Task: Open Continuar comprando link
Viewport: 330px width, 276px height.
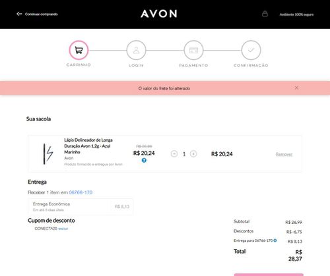Action: (x=42, y=14)
